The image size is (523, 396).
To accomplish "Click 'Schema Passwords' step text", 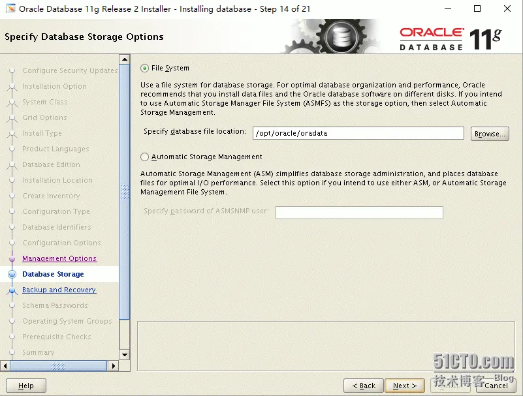I will click(55, 305).
